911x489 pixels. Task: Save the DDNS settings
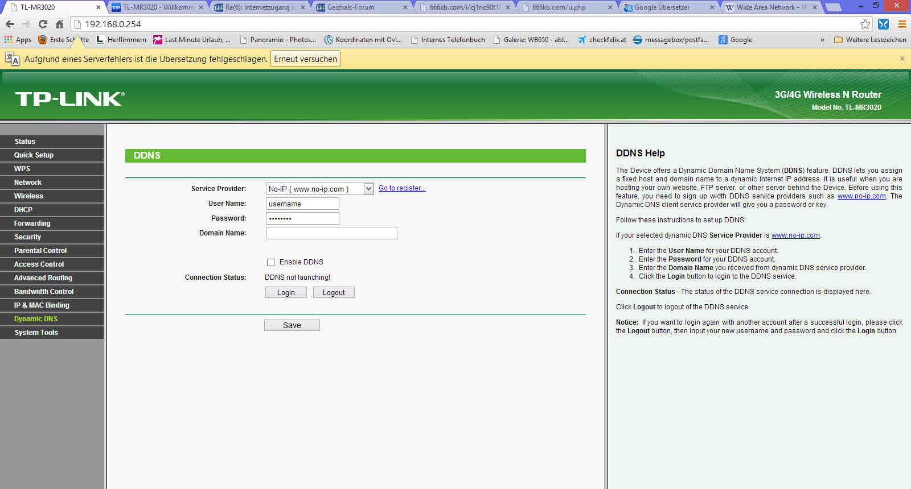292,325
